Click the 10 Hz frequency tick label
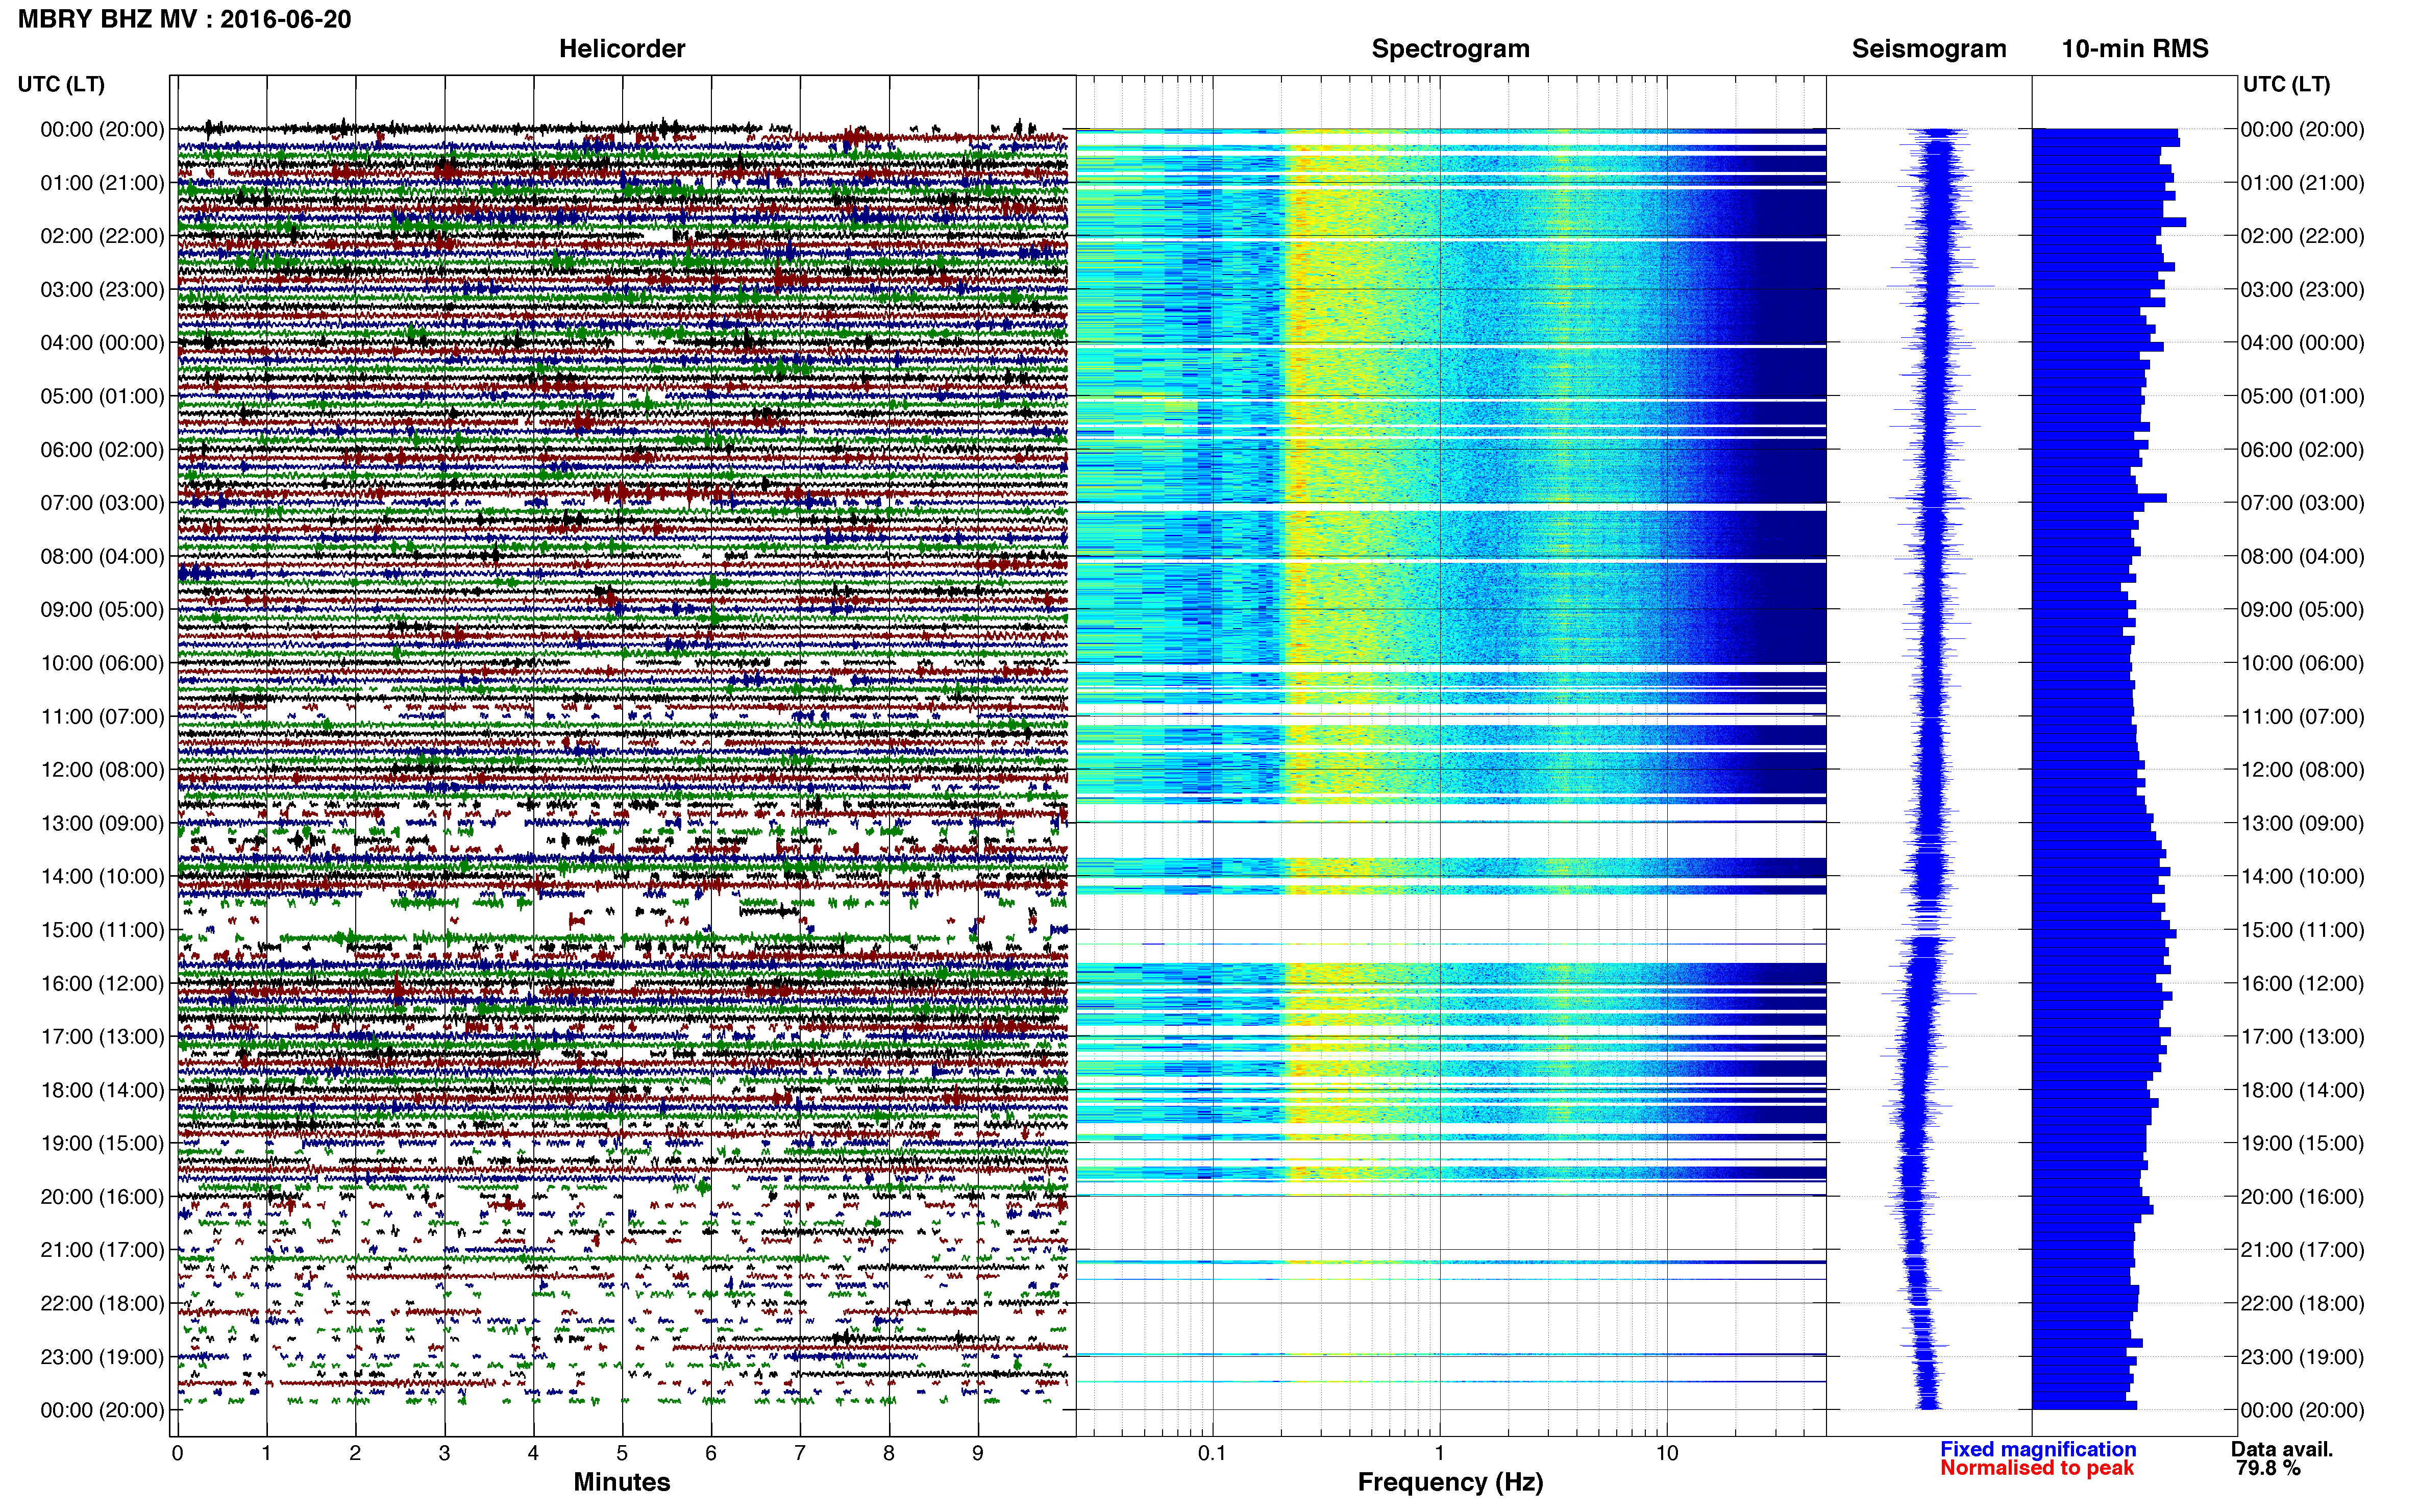 (1666, 1453)
